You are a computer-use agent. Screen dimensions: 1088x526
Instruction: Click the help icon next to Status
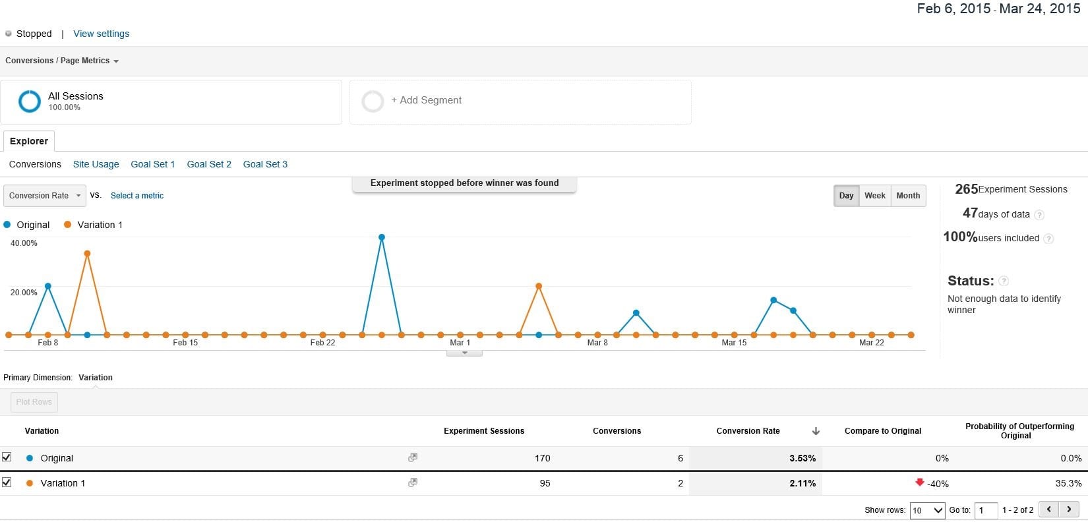1004,281
